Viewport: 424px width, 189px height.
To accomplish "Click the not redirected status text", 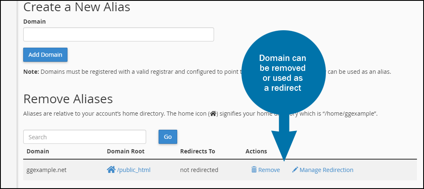I will pyautogui.click(x=199, y=170).
